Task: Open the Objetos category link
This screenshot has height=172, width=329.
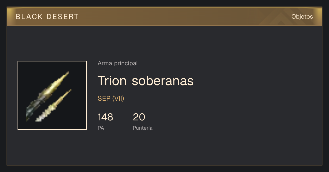Action: point(302,17)
